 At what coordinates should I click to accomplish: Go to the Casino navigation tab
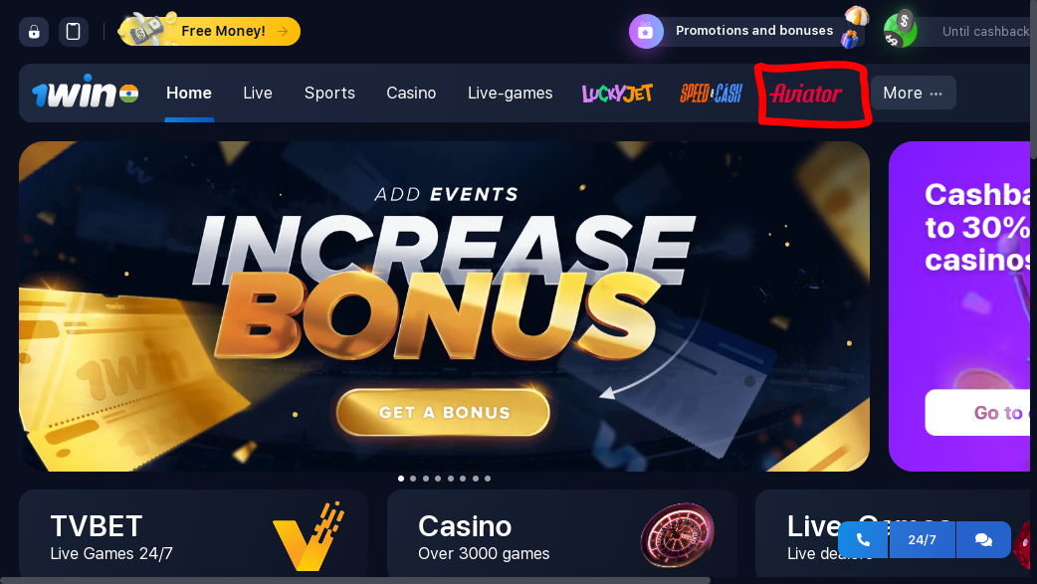click(411, 94)
